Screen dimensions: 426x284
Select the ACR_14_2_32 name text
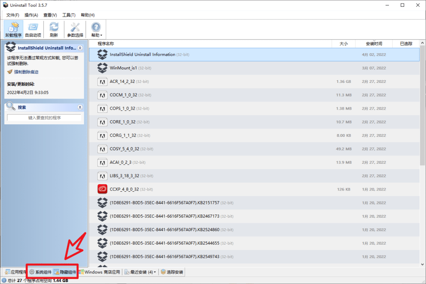[x=122, y=82]
